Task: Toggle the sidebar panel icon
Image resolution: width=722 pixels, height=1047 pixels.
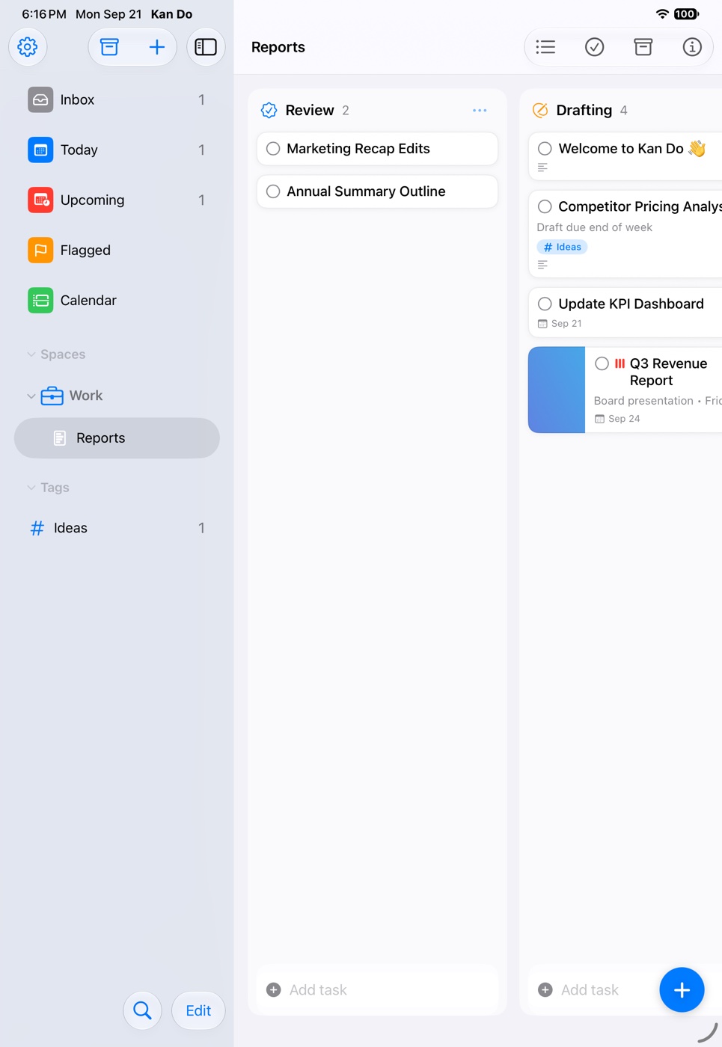Action: (x=206, y=47)
